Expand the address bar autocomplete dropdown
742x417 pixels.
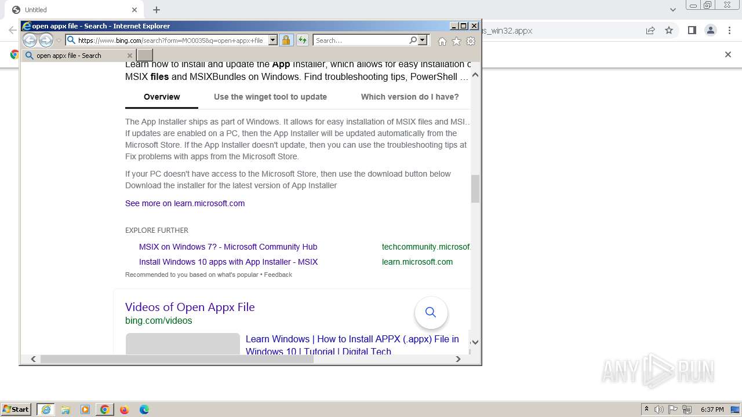273,41
